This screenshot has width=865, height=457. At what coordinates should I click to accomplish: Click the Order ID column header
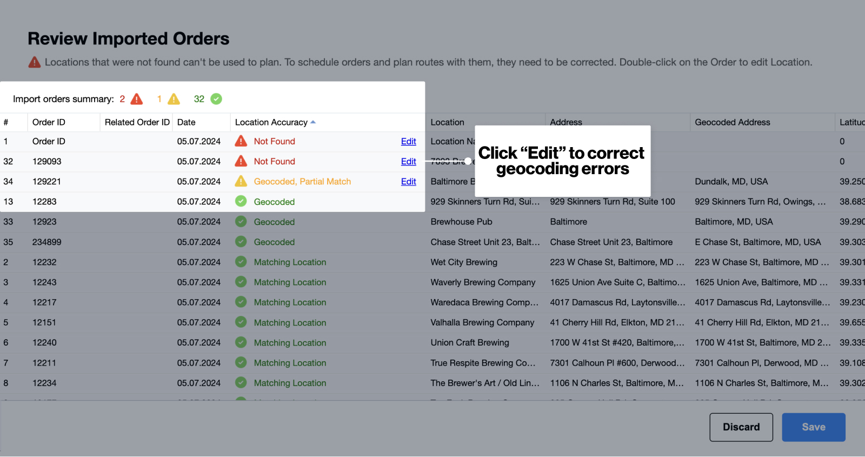49,122
